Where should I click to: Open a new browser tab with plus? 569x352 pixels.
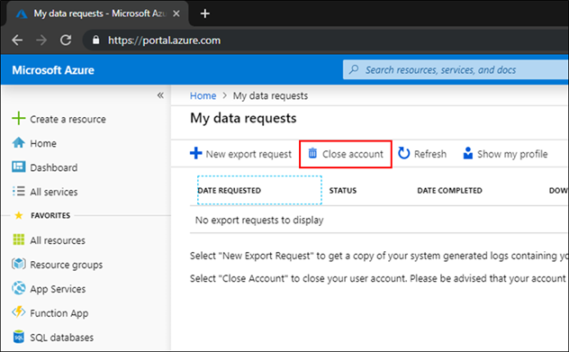click(x=205, y=14)
